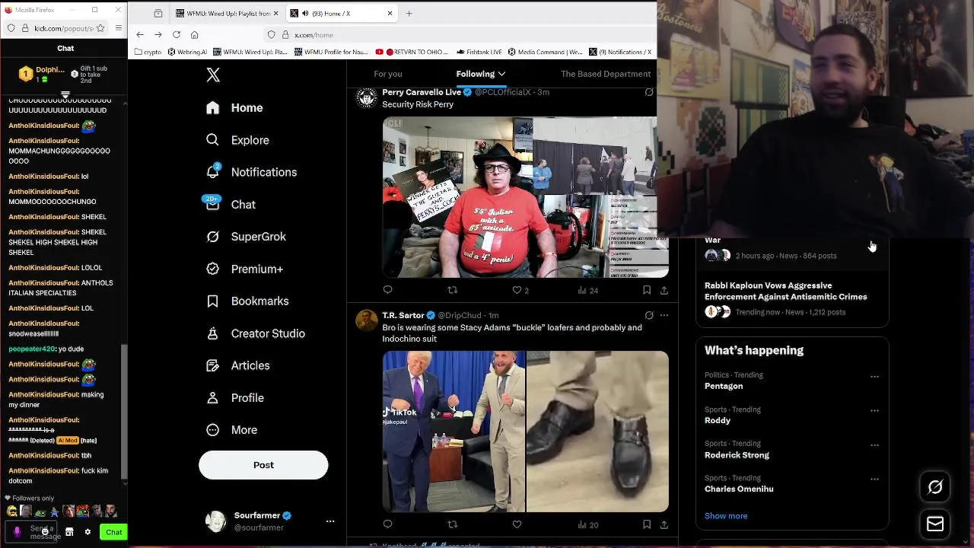Open options for Roderick Strong trend
Image resolution: width=974 pixels, height=548 pixels.
(874, 444)
